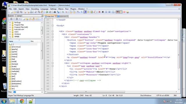Expand the Windows folder node

10,34
